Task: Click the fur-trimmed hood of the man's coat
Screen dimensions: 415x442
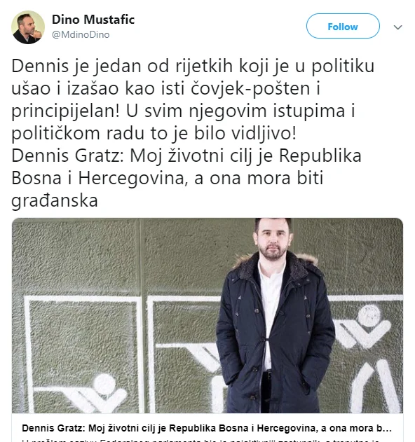Action: pyautogui.click(x=275, y=263)
